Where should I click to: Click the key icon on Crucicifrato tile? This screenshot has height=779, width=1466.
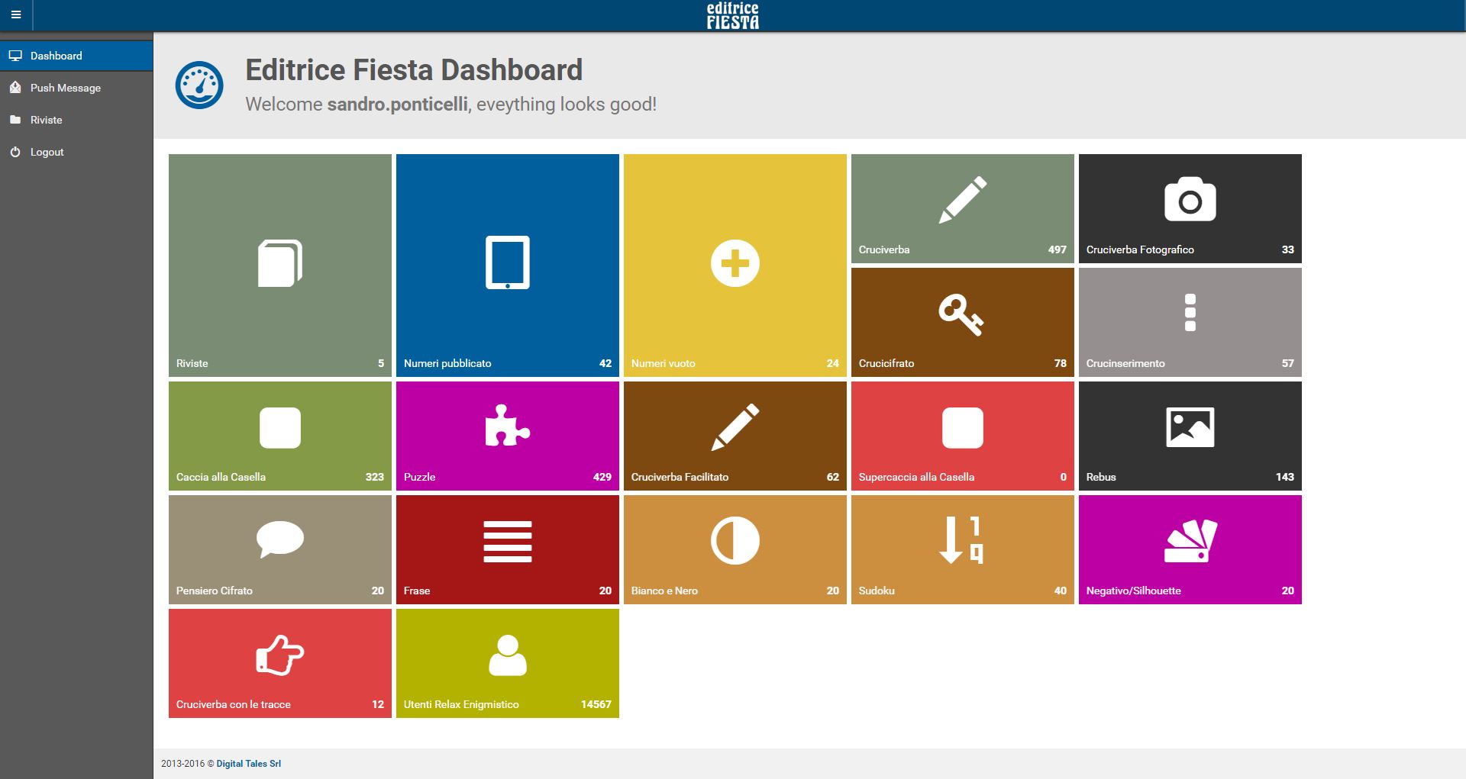click(961, 314)
